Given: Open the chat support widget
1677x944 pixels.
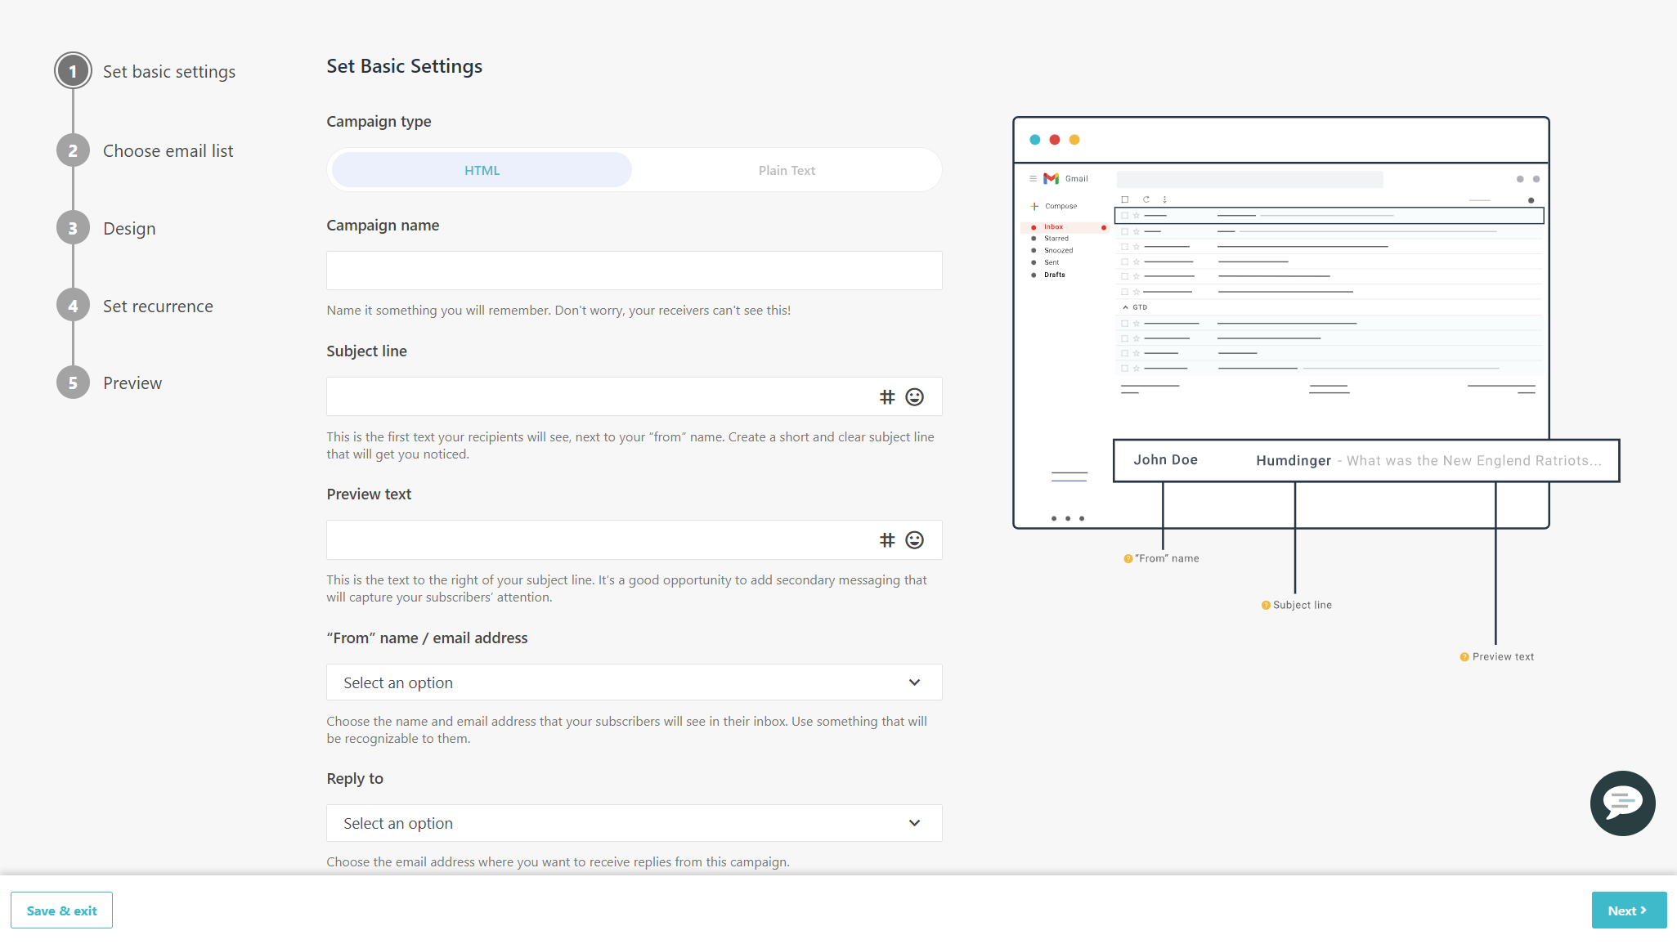Looking at the screenshot, I should [x=1622, y=803].
